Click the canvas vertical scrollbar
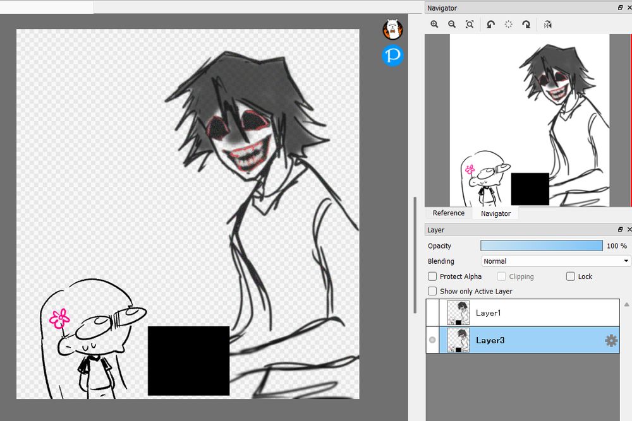 pos(415,255)
